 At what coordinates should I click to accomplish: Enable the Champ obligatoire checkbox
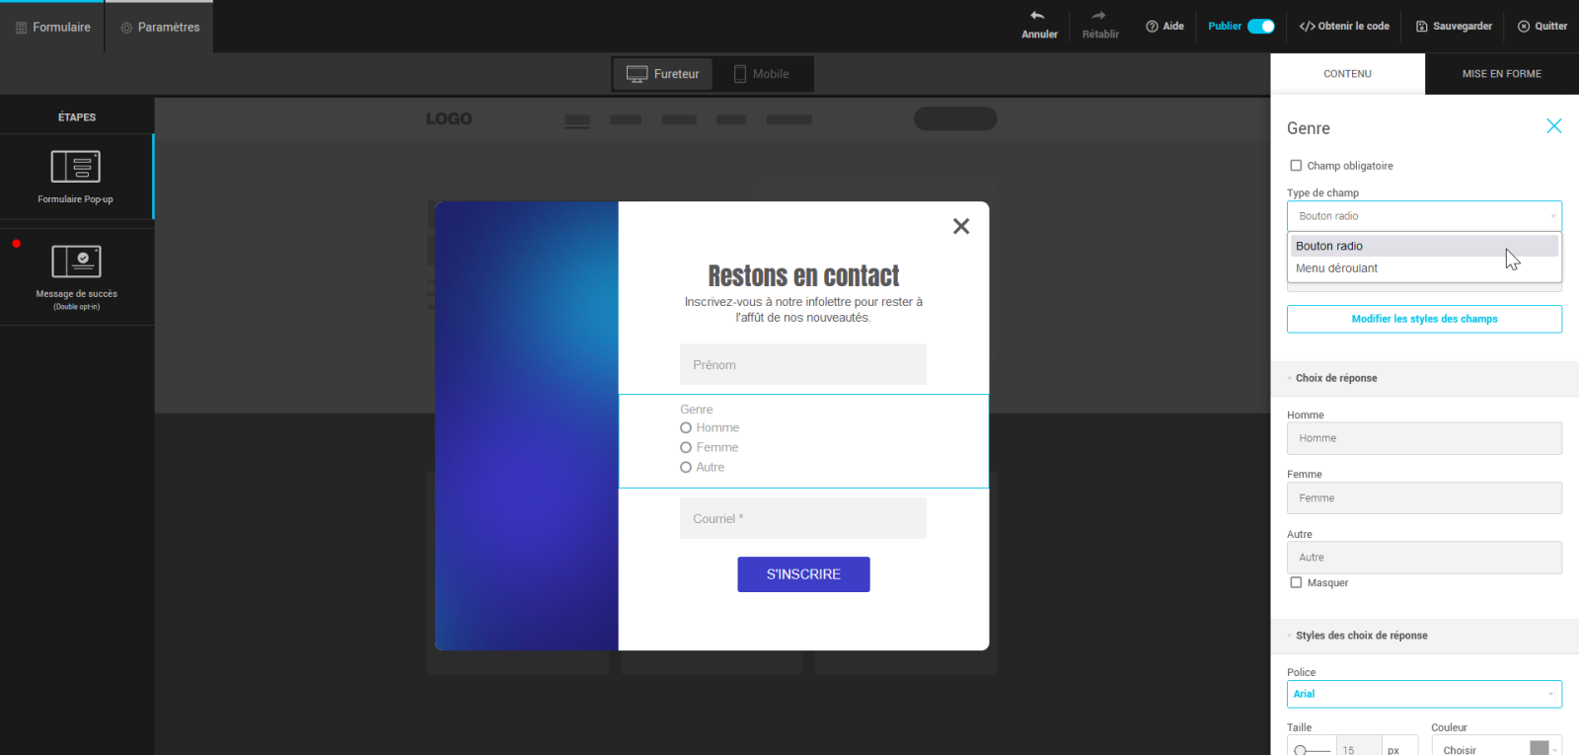pyautogui.click(x=1296, y=166)
